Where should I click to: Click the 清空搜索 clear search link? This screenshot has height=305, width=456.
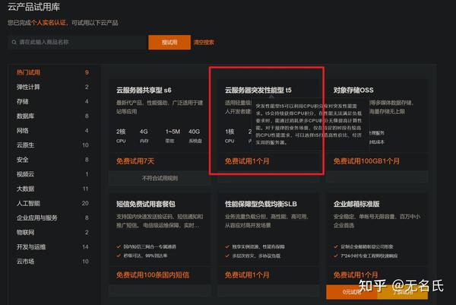[204, 42]
